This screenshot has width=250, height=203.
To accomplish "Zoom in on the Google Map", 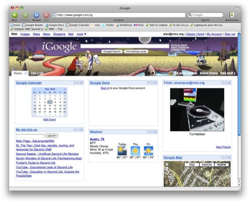I will [166, 165].
